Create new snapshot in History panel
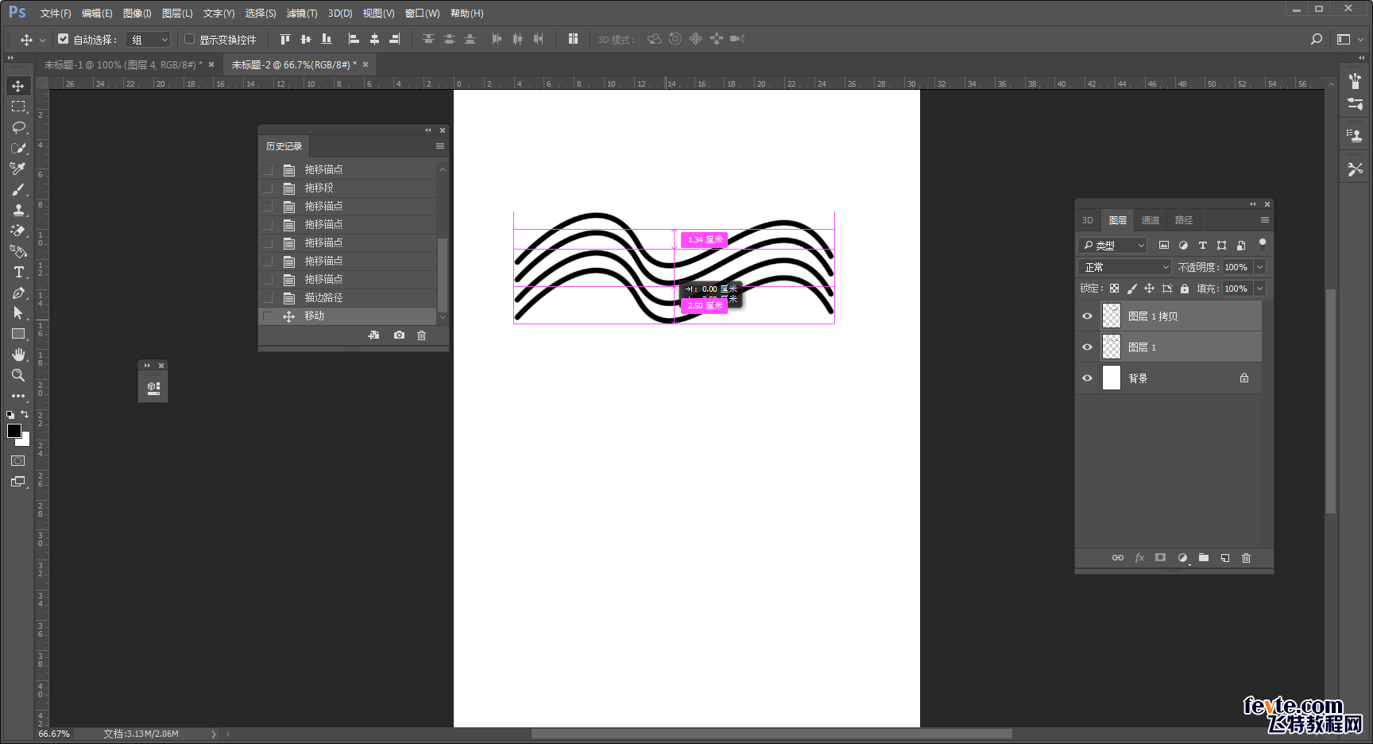This screenshot has width=1373, height=744. 399,335
